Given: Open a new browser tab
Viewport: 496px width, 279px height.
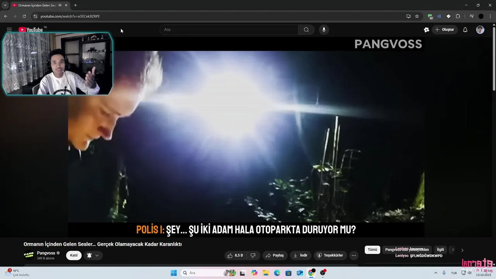Looking at the screenshot, I should (75, 5).
